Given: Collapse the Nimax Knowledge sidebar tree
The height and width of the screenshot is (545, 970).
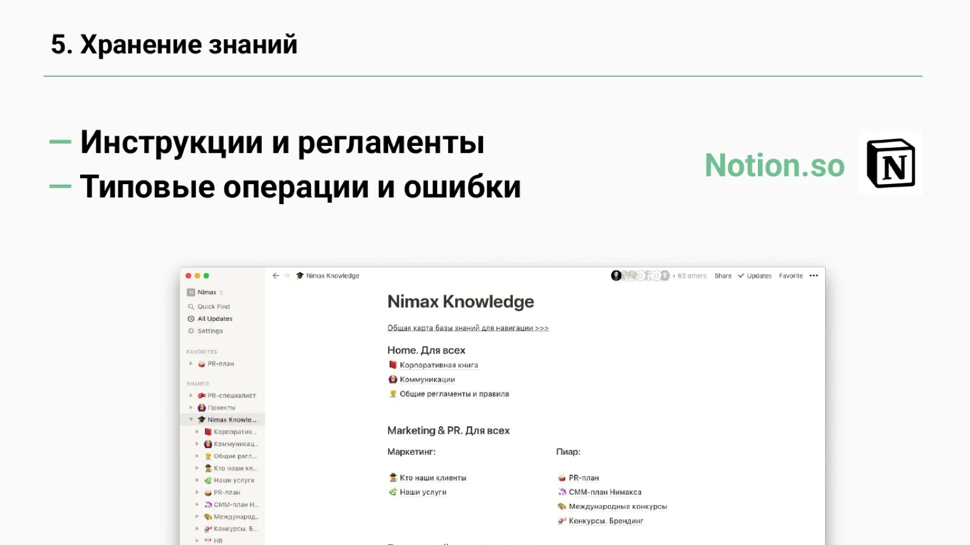Looking at the screenshot, I should coord(191,420).
